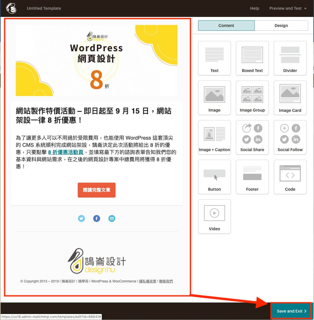Click the Twitter share icon in email
The height and width of the screenshot is (320, 314).
click(81, 218)
